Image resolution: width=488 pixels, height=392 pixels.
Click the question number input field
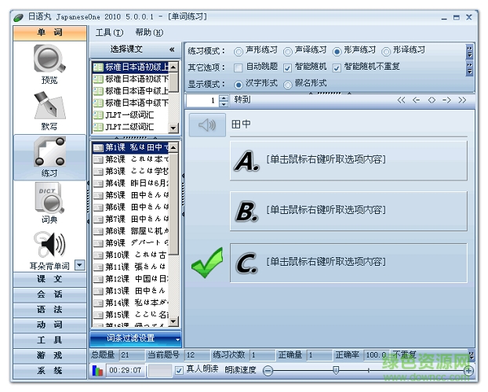202,100
